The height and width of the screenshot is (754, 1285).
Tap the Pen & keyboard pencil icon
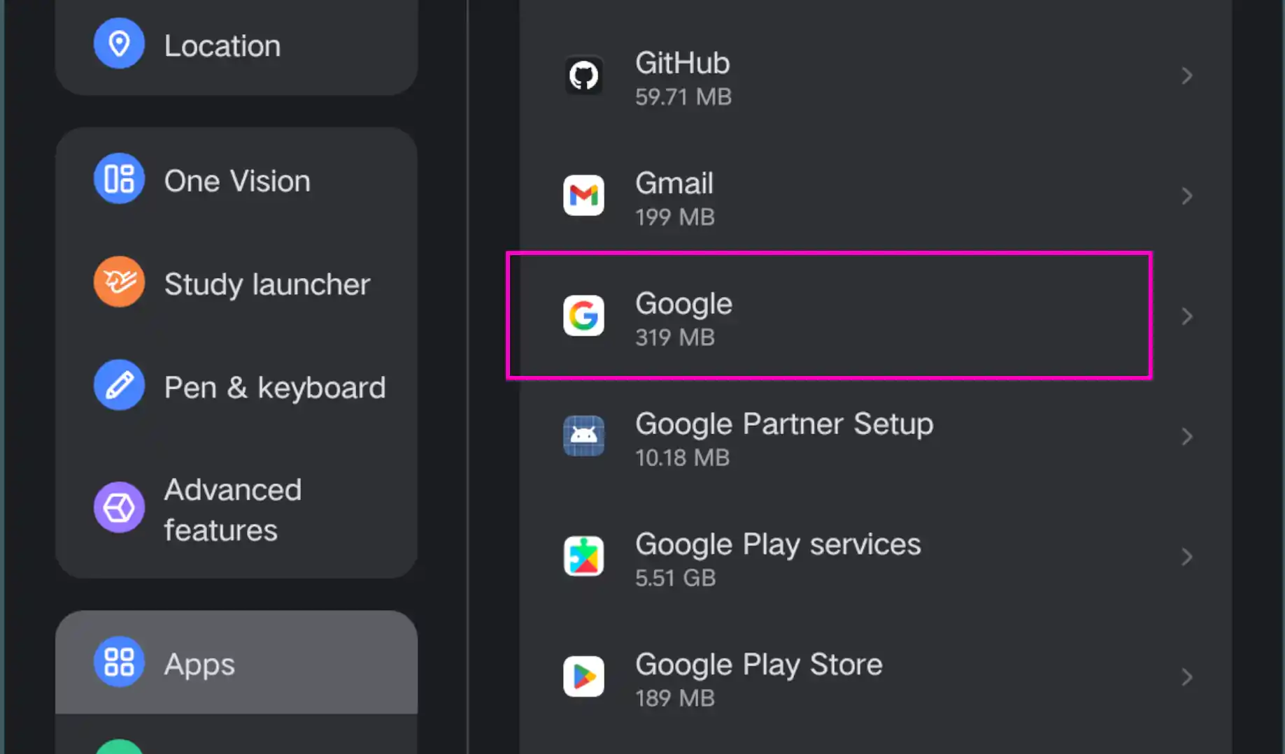(x=119, y=385)
